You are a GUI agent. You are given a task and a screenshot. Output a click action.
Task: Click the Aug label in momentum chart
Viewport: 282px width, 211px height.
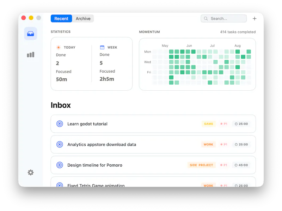[x=237, y=46]
